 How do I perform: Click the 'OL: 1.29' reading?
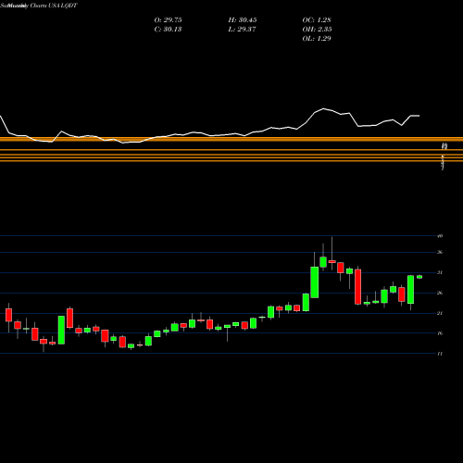[x=317, y=39]
